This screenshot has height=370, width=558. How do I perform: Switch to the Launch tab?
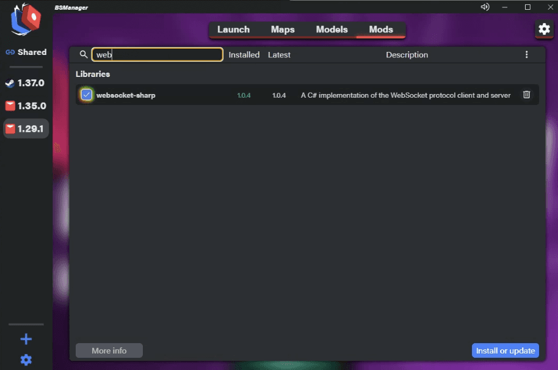[233, 29]
